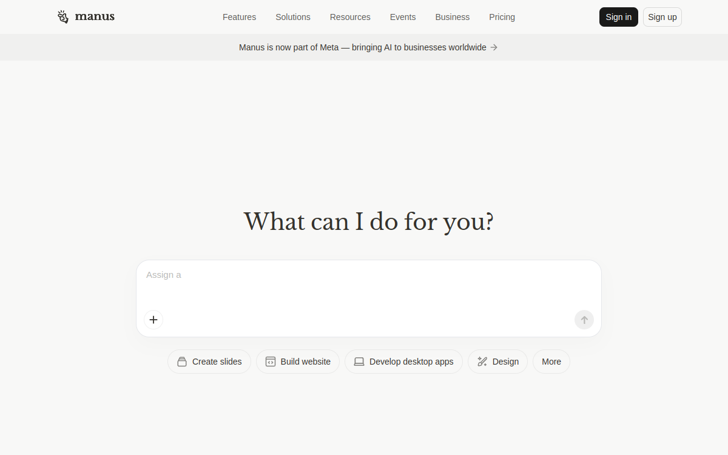Viewport: 728px width, 455px height.
Task: Choose the Develop desktop apps suggestion
Action: (x=403, y=362)
